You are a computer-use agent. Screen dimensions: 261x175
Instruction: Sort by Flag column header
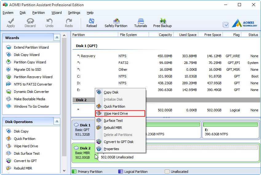pos(232,35)
